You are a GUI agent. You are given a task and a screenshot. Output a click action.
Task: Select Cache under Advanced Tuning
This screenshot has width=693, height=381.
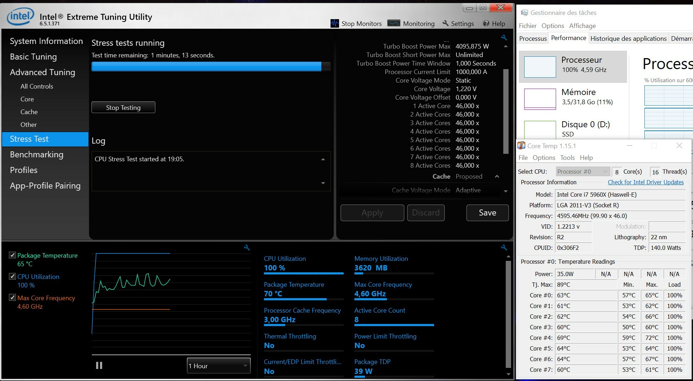29,112
